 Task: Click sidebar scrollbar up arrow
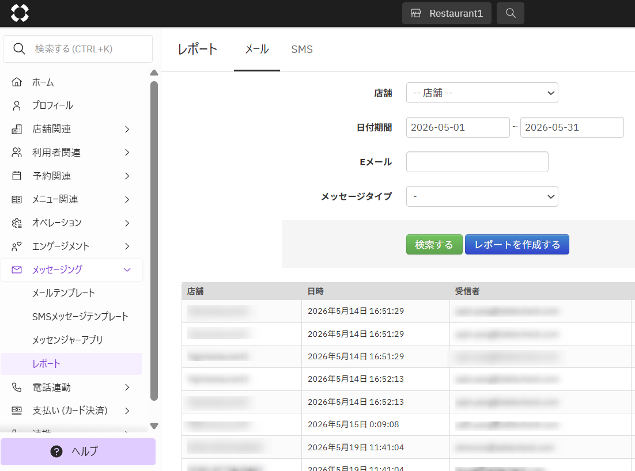[x=154, y=73]
